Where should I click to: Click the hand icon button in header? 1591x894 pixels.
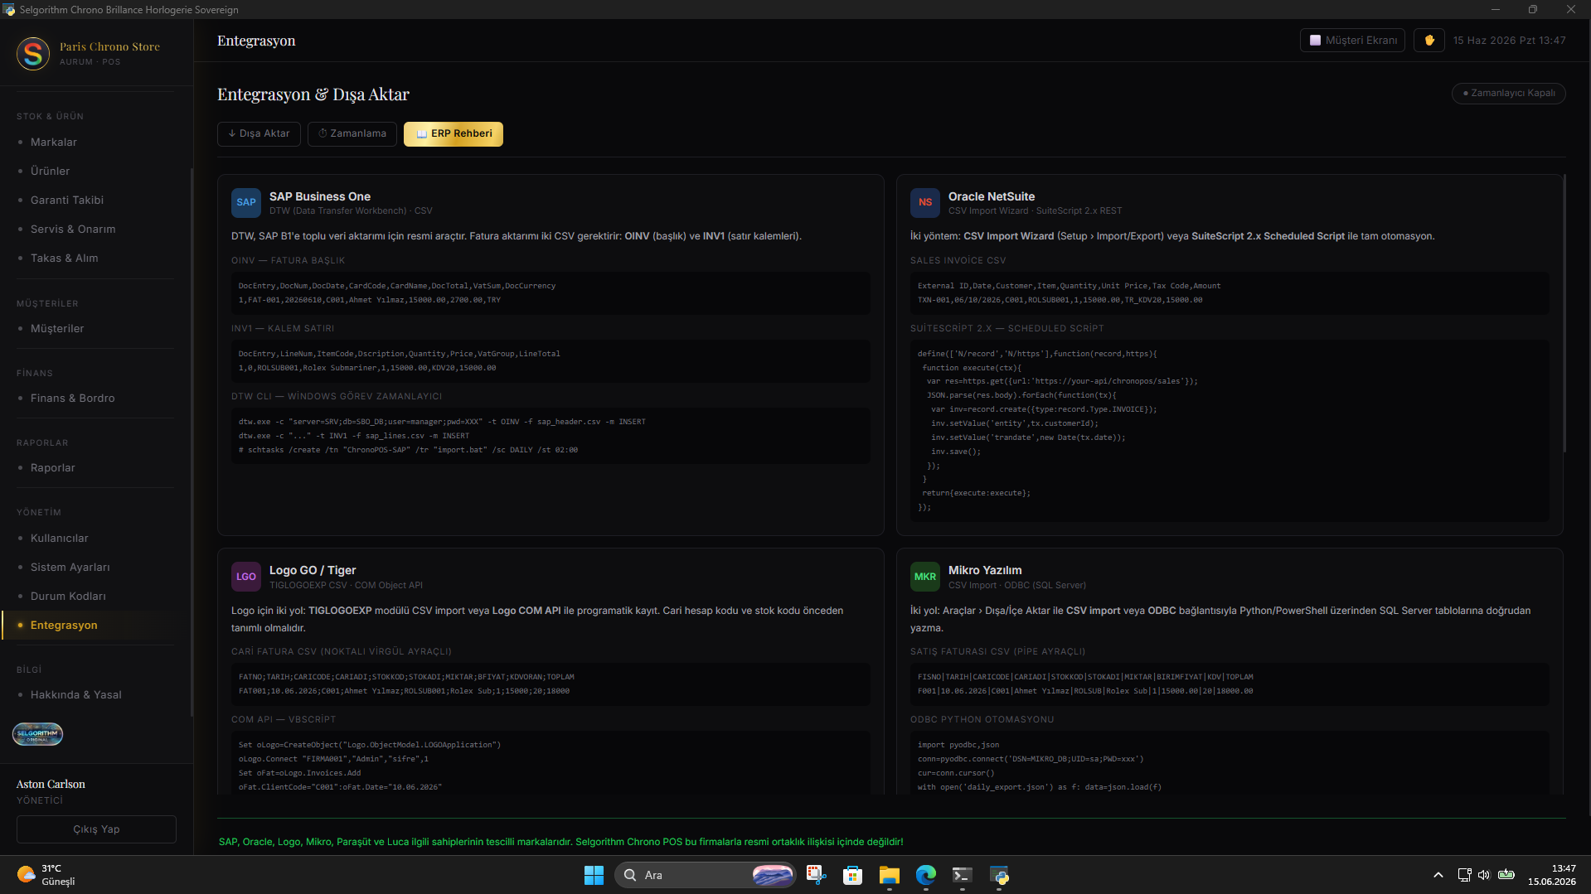tap(1429, 40)
